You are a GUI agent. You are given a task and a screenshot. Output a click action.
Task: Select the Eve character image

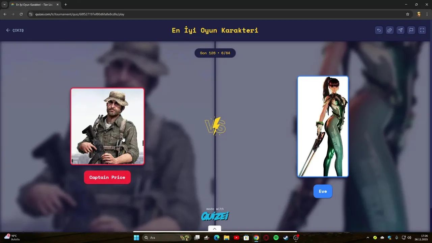point(323,126)
